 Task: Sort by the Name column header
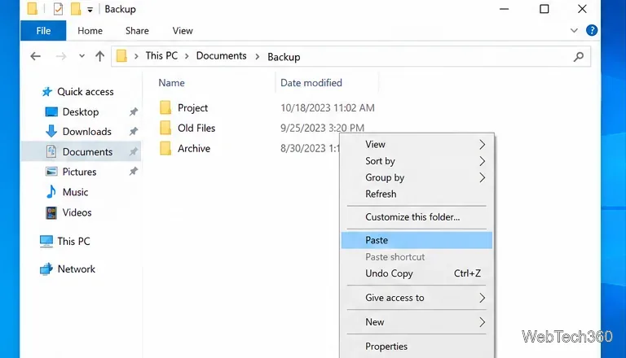[171, 83]
